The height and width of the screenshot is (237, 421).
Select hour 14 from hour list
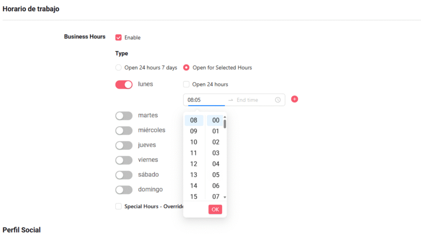coord(194,186)
